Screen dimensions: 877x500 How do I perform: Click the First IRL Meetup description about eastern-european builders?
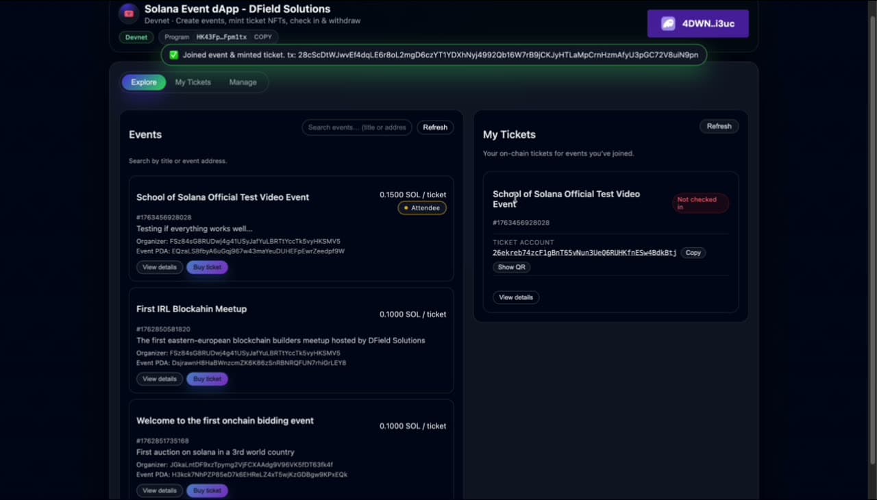(281, 340)
